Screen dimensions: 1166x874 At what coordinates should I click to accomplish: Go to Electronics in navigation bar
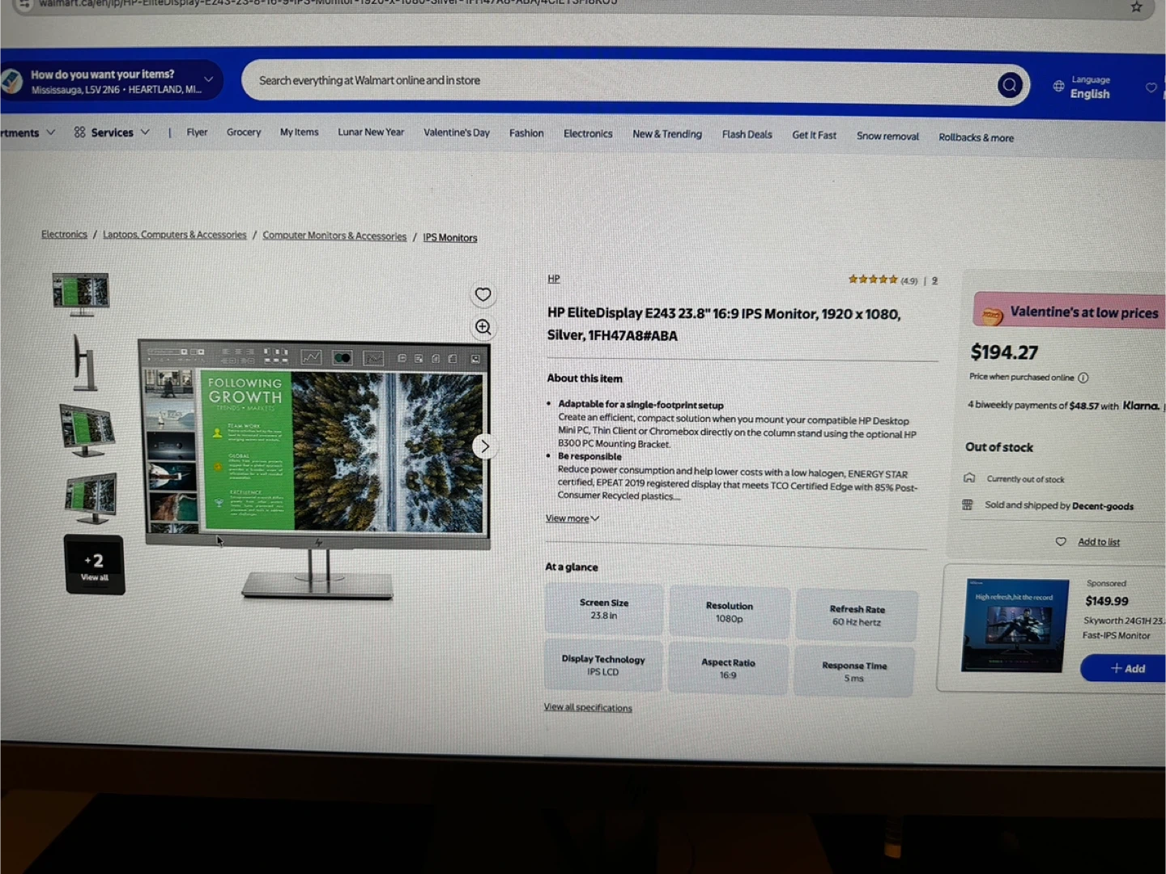pyautogui.click(x=588, y=134)
